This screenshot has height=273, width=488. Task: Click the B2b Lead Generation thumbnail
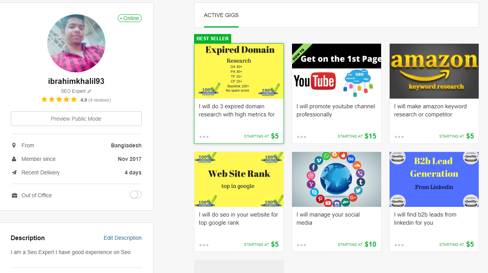coord(434,179)
